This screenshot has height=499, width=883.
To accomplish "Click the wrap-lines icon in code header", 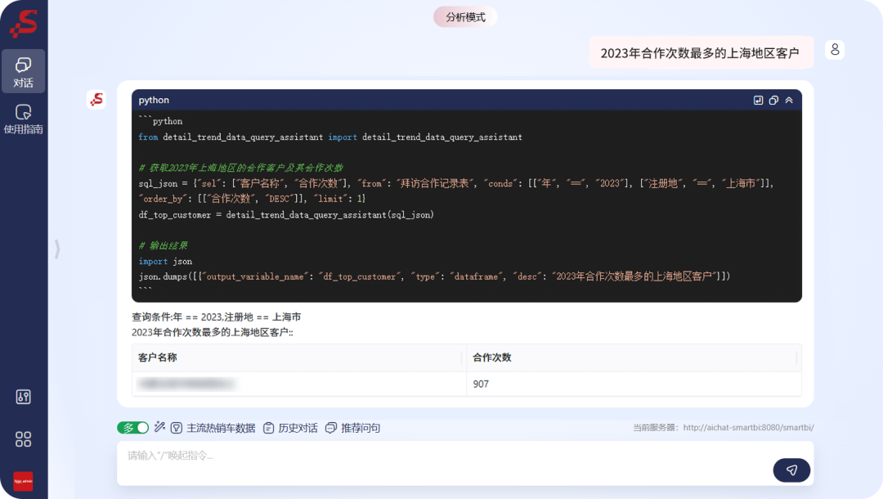I will click(x=758, y=101).
